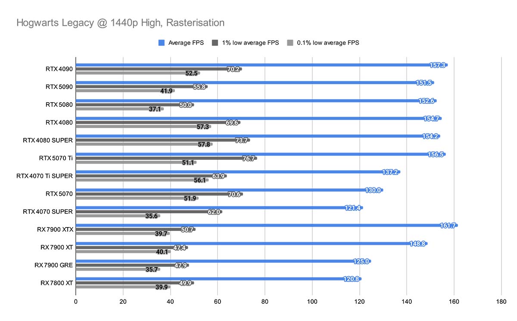Click the blue Average FPS legend swatch

[160, 43]
